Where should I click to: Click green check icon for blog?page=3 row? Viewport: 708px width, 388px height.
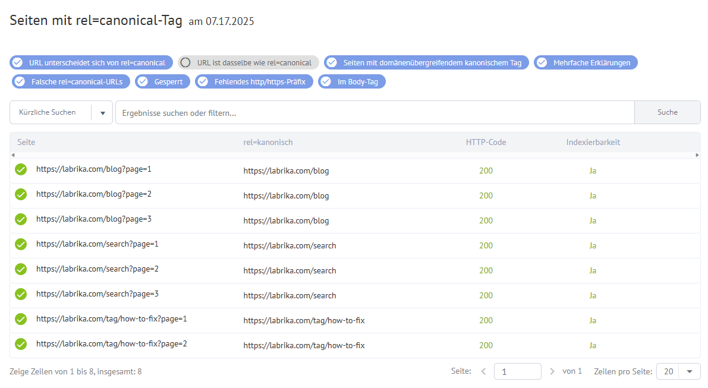pos(21,219)
